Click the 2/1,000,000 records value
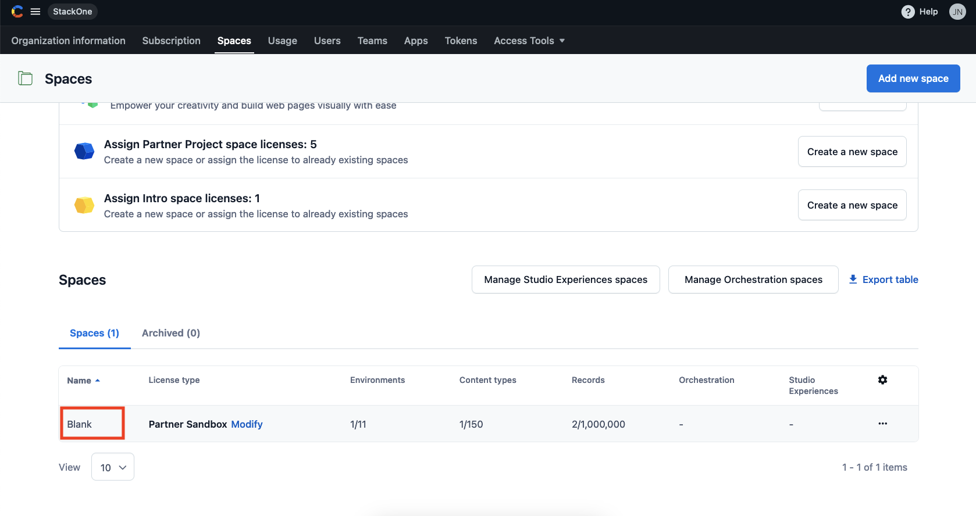 [x=599, y=424]
